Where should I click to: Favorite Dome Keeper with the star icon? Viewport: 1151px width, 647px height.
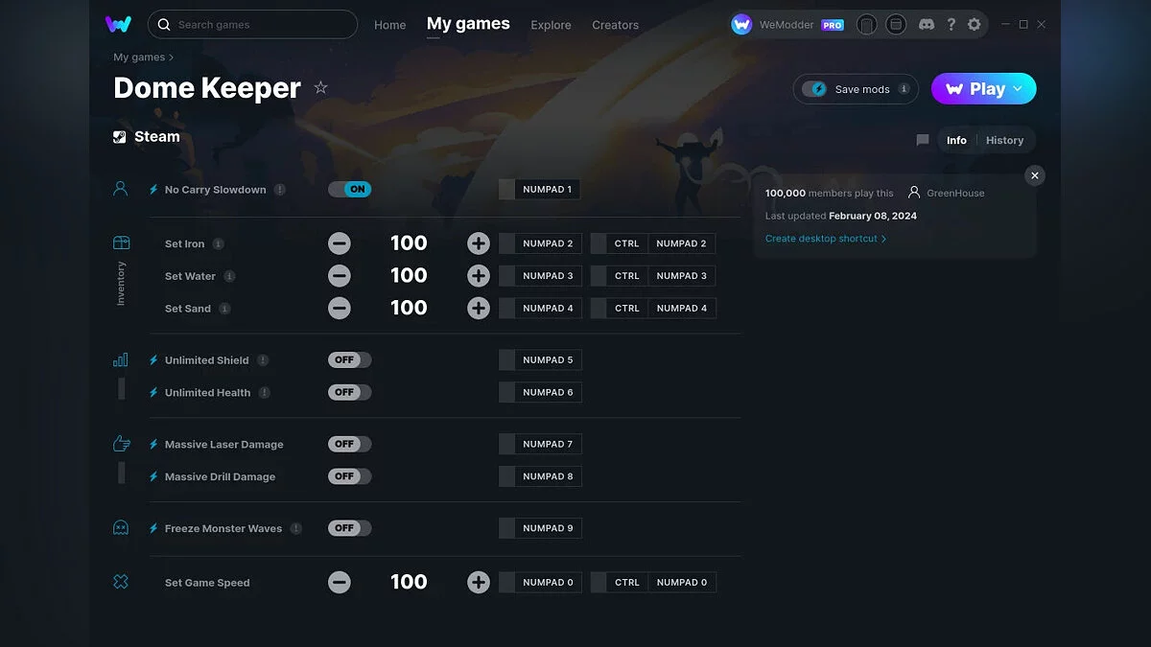(321, 88)
